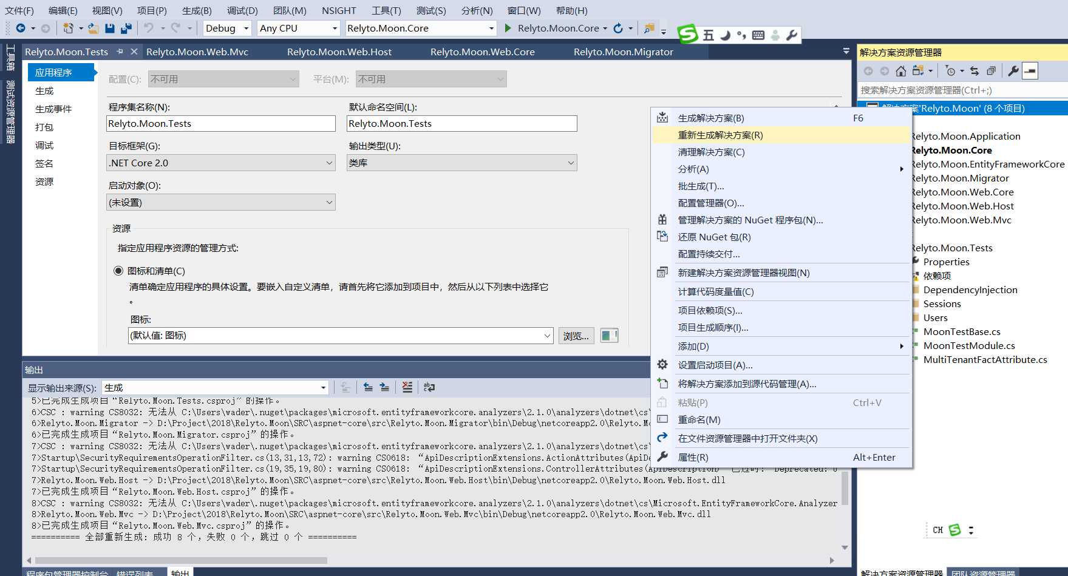Select MoonTestModule.cs in Solution Explorer

click(969, 346)
